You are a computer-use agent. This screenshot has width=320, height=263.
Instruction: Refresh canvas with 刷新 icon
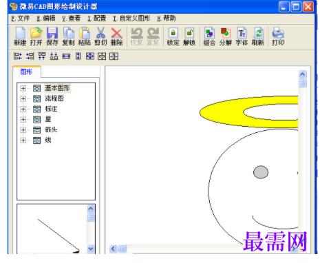[258, 36]
